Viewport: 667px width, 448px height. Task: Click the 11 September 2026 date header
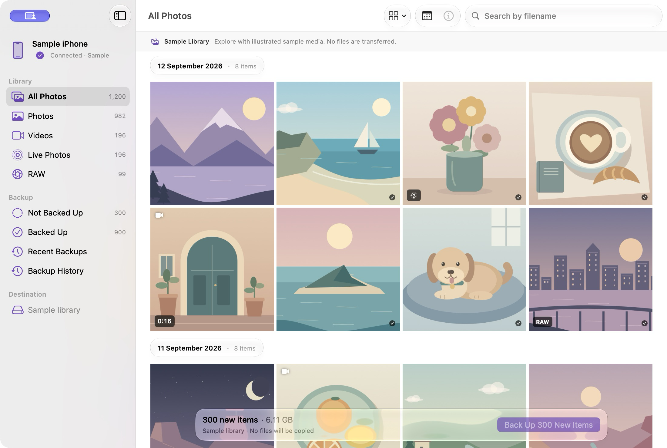[207, 348]
